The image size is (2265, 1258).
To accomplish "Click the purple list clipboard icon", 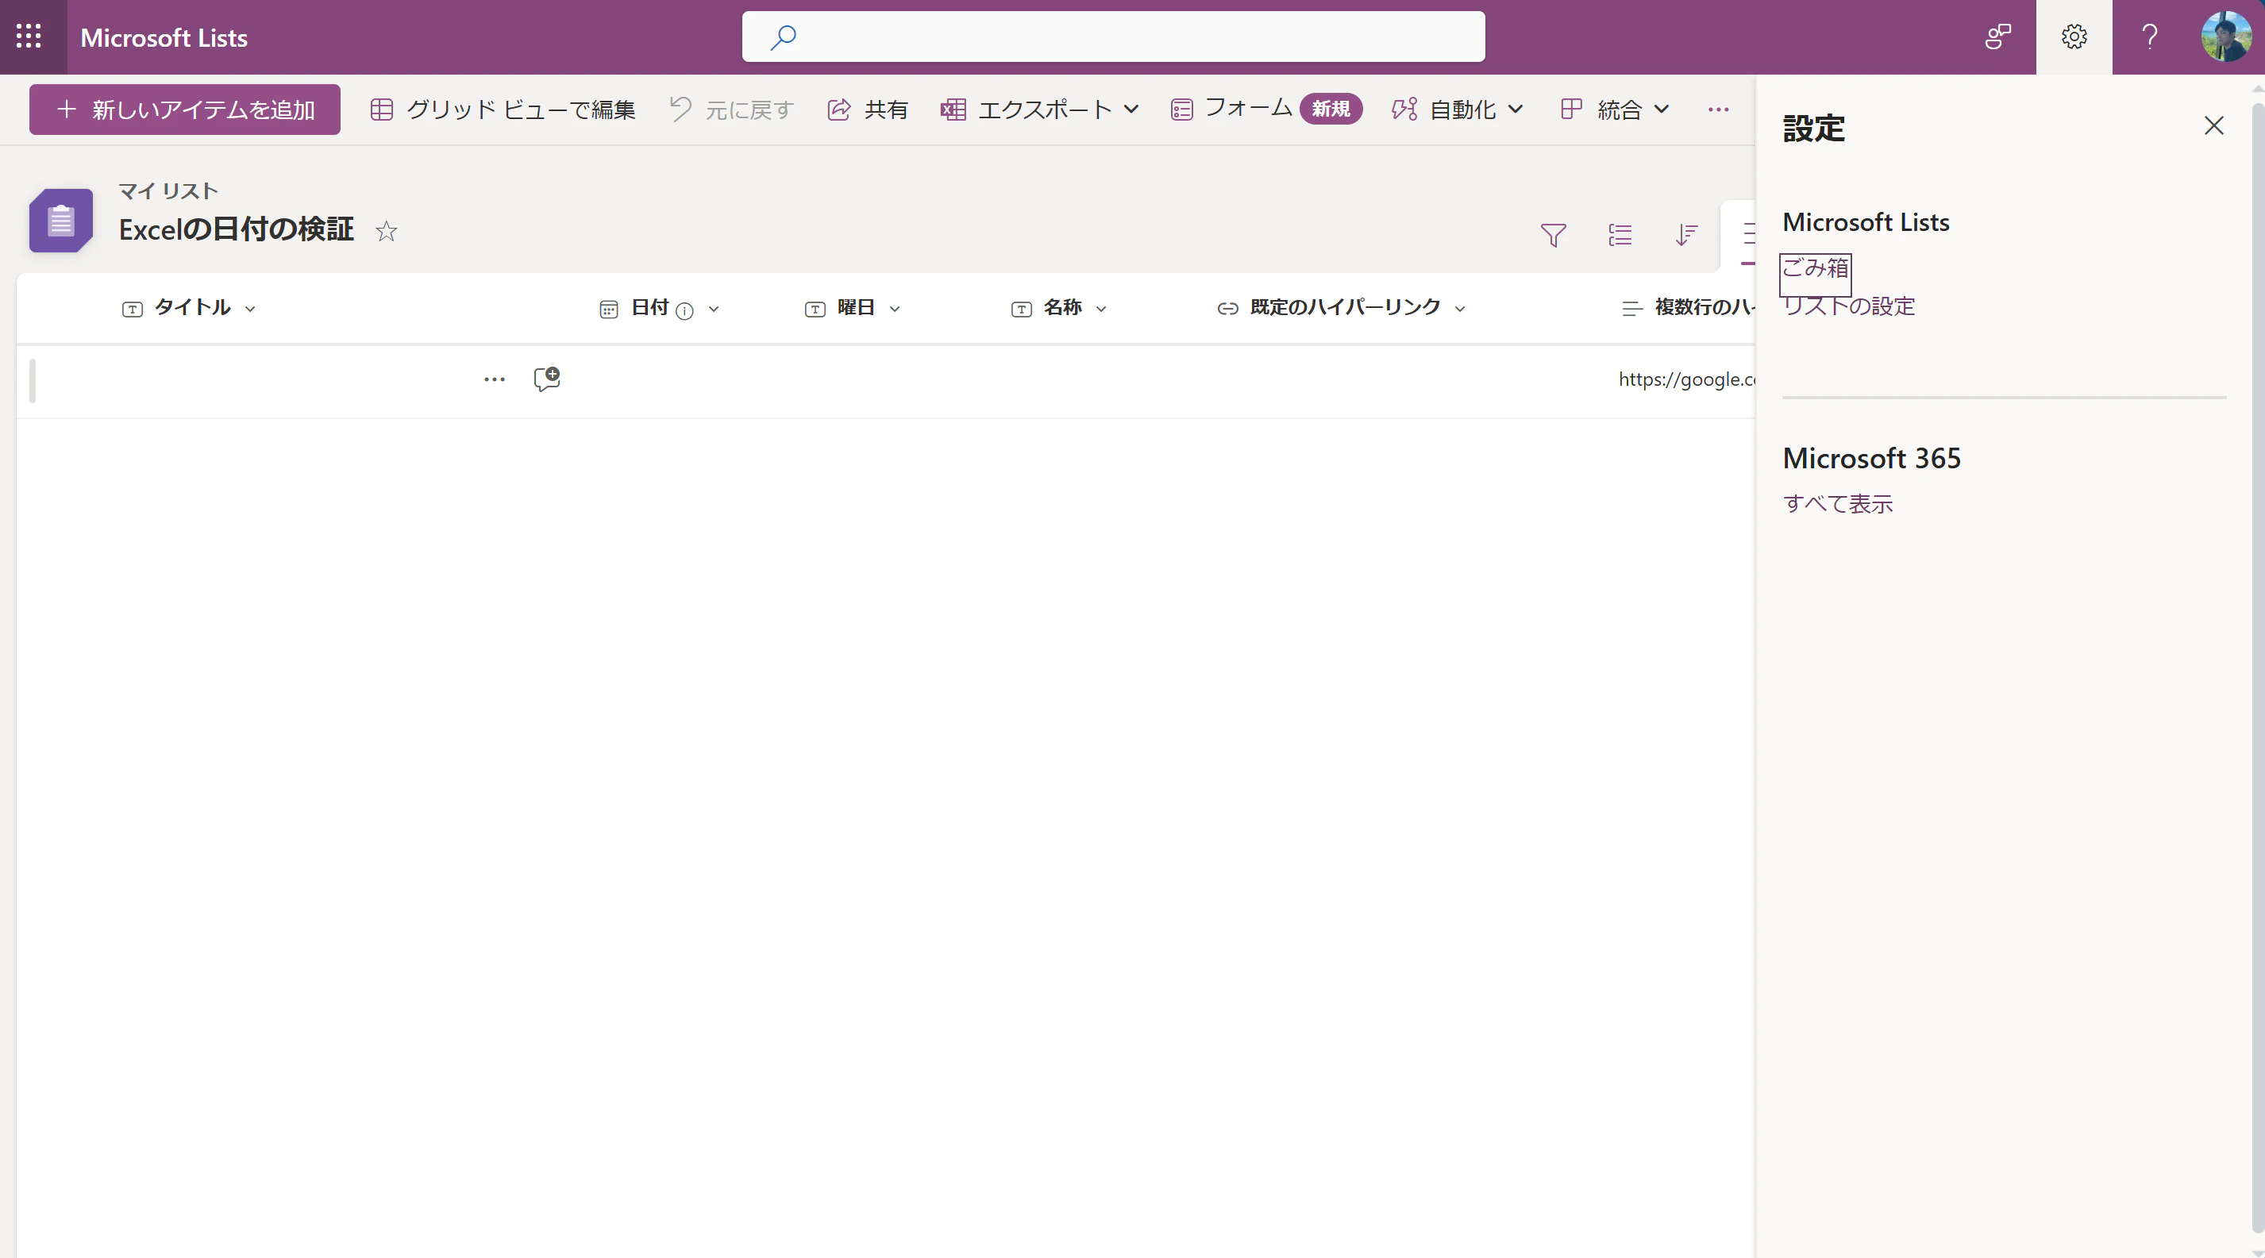I will click(x=60, y=221).
